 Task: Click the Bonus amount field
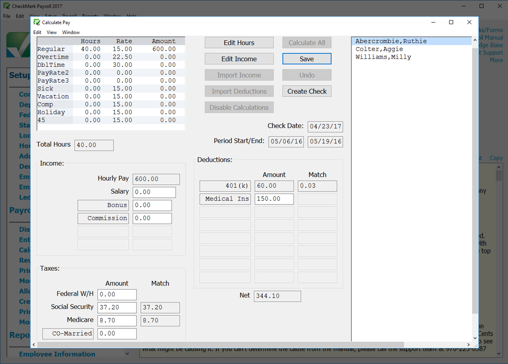152,205
